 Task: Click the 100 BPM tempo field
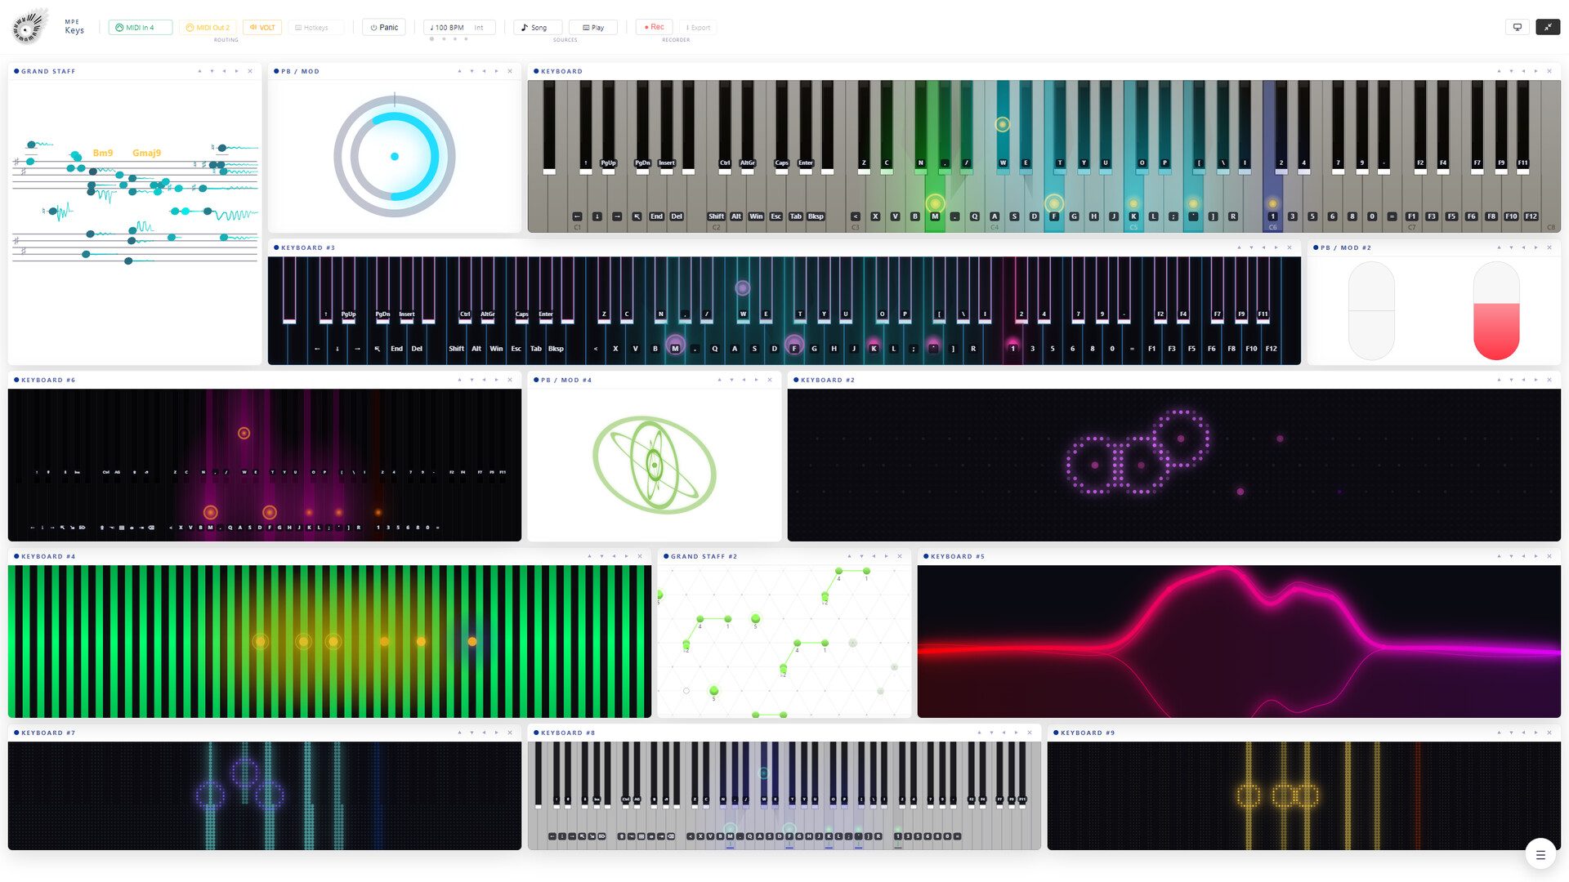click(447, 28)
